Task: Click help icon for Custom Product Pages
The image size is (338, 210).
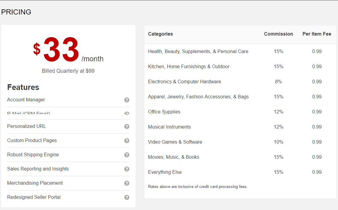Action: pyautogui.click(x=127, y=141)
